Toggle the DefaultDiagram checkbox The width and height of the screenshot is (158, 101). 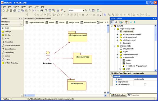(x=145, y=85)
